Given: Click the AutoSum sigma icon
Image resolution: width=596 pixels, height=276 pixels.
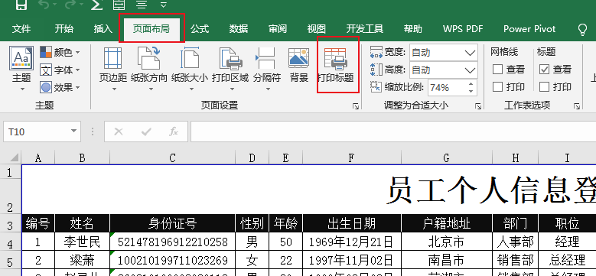Looking at the screenshot, I should (x=97, y=4).
